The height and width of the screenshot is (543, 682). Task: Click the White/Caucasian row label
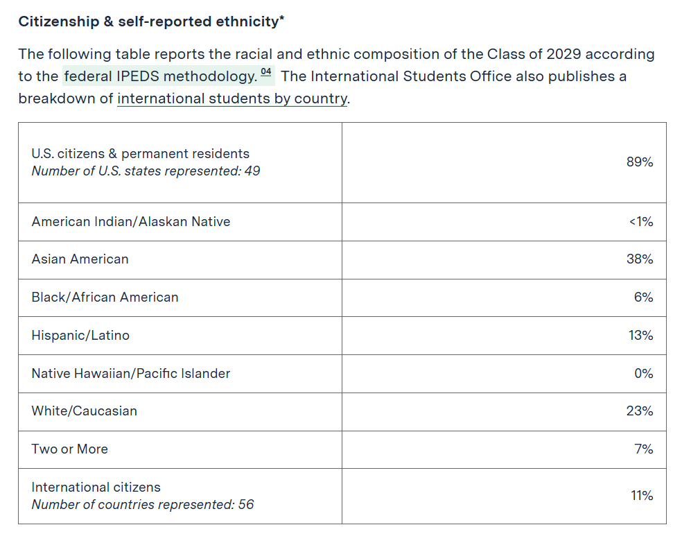click(85, 411)
